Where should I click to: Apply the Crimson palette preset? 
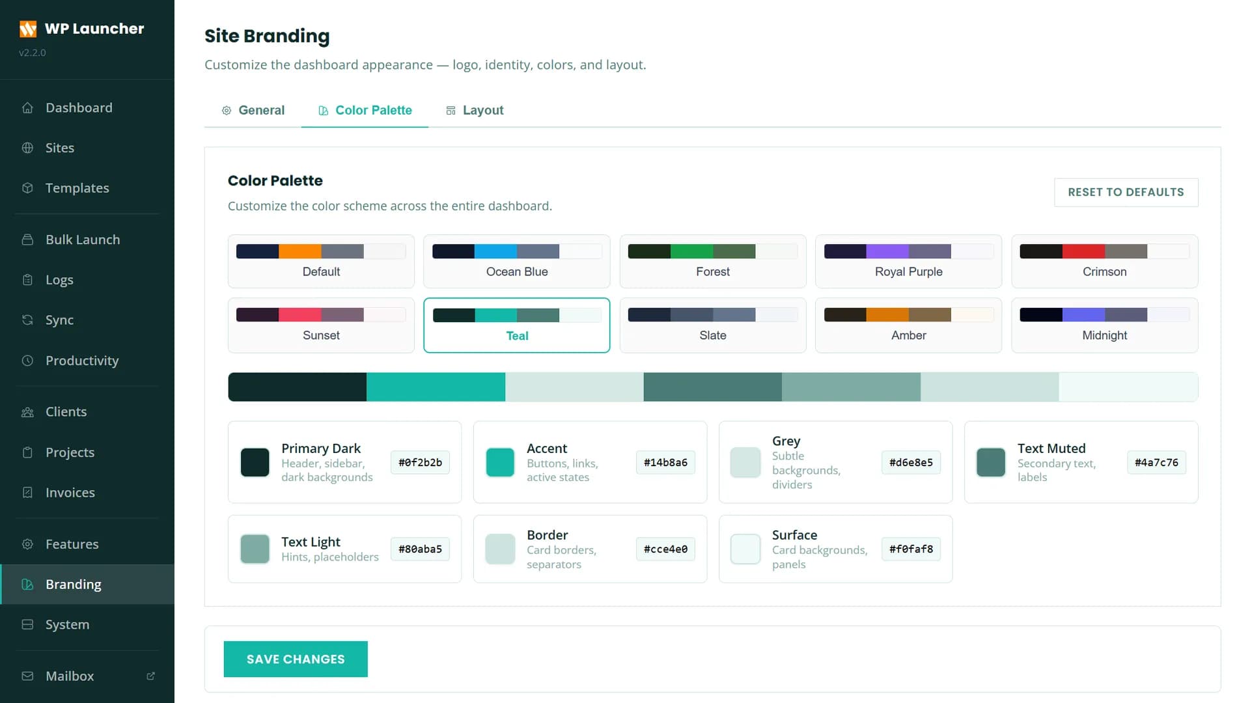pyautogui.click(x=1105, y=262)
